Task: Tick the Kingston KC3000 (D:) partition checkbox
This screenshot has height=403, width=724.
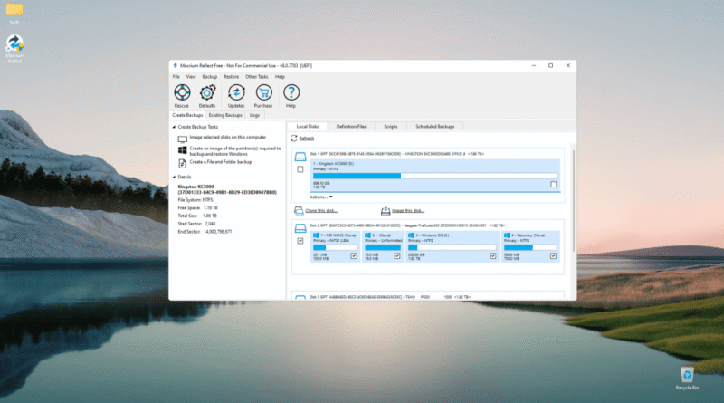Action: (x=554, y=185)
